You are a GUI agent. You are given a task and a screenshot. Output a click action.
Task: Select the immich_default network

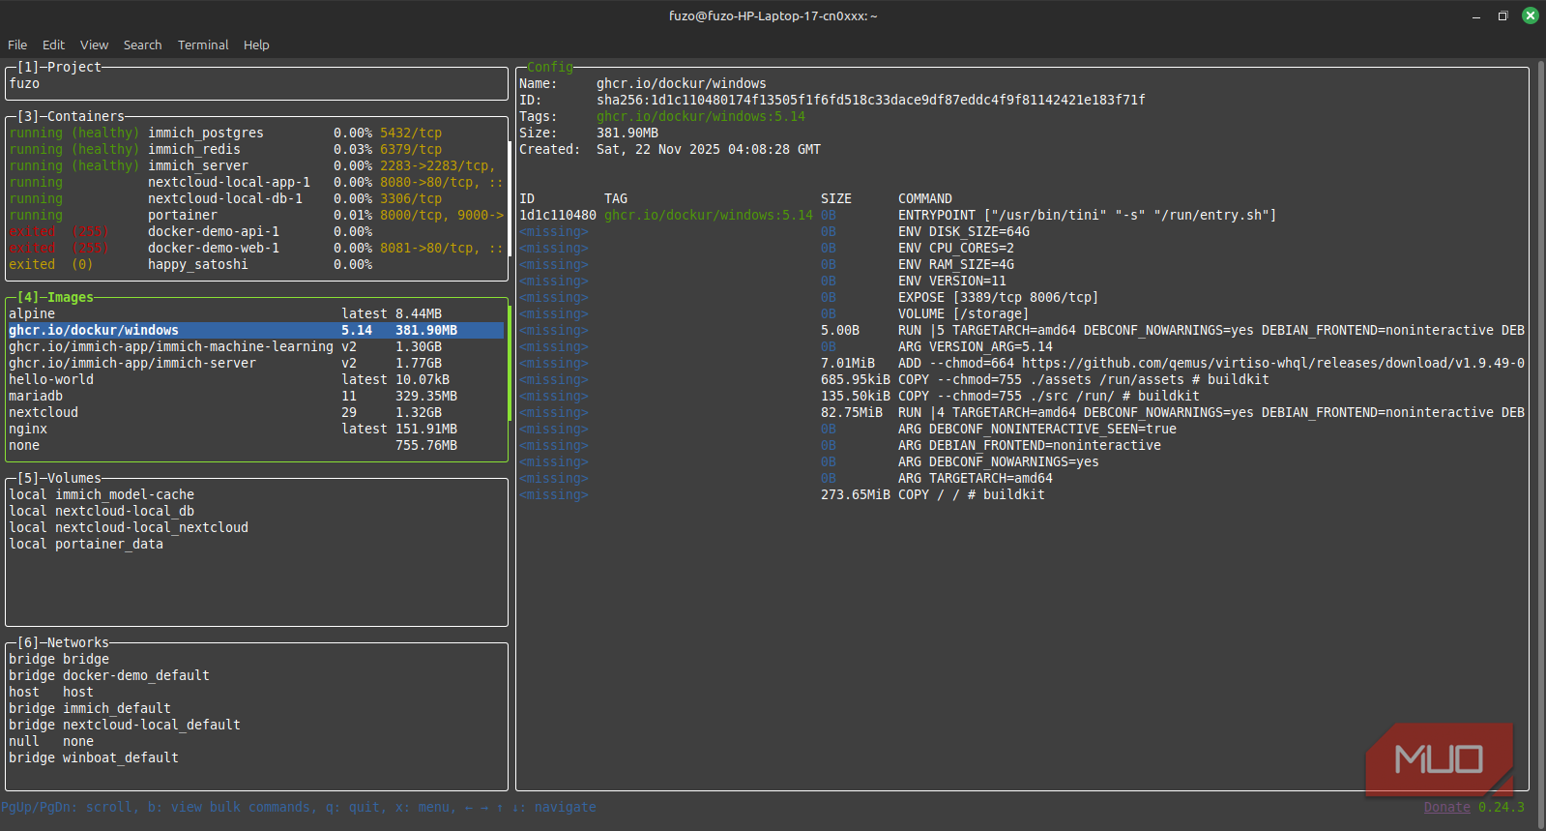pyautogui.click(x=256, y=708)
